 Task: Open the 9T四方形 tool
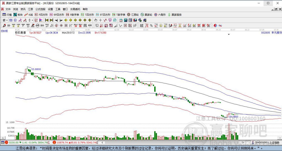(x=103, y=15)
